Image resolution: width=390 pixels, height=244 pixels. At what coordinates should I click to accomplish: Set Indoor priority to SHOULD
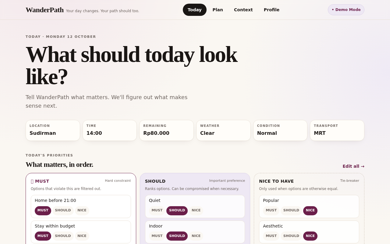pos(177,236)
